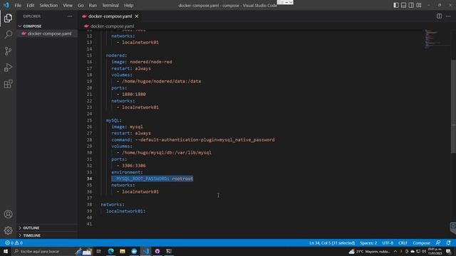This screenshot has height=256, width=456.
Task: Click line number 28 in gutter
Action: click(89, 140)
